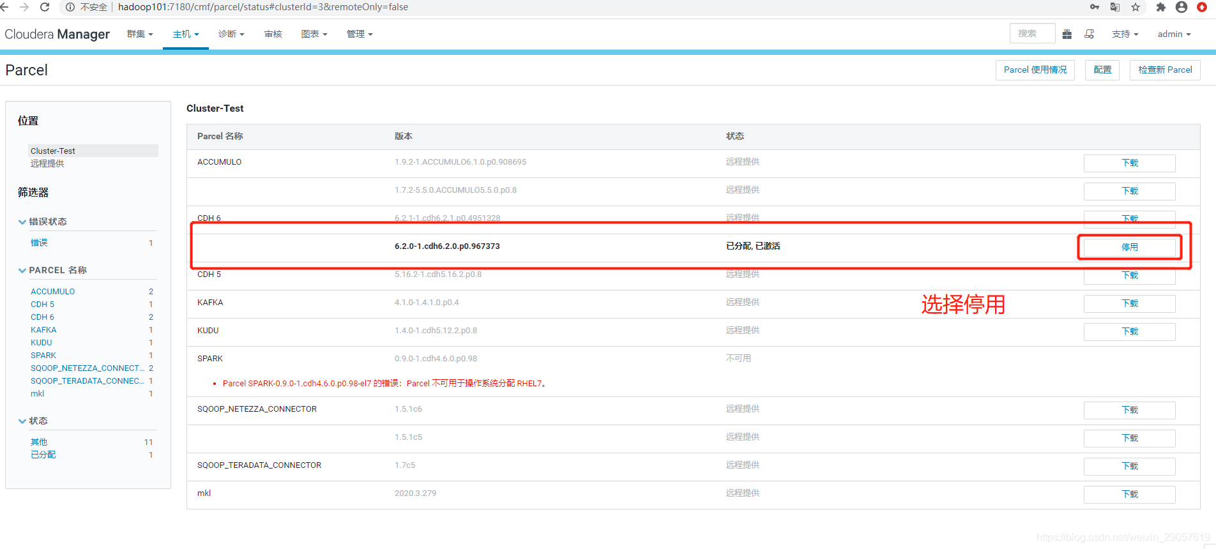Open the 群集 dropdown menu

click(x=140, y=34)
